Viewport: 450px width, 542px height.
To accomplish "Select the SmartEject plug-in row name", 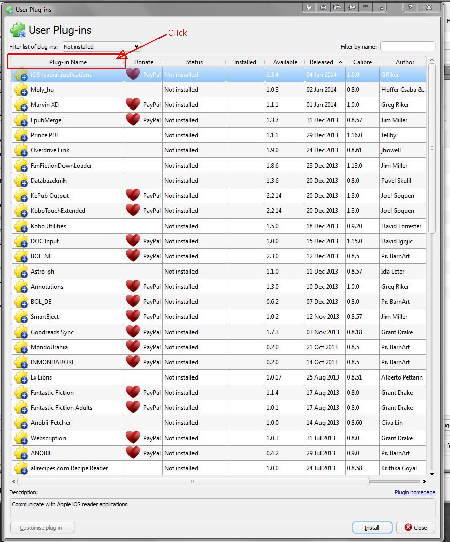I will click(44, 316).
